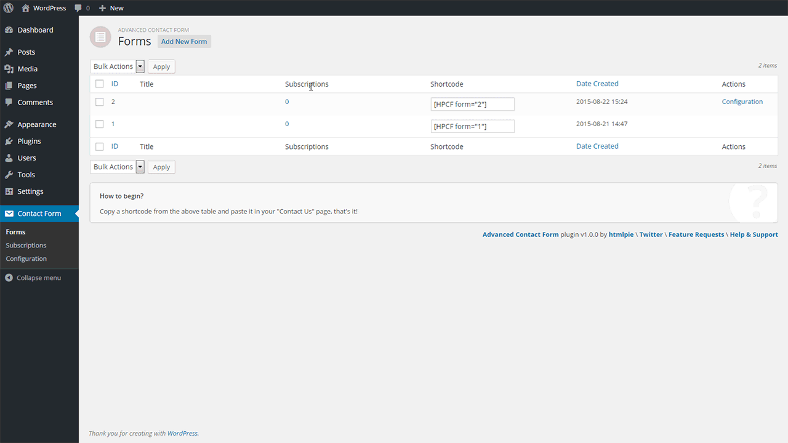Screen dimensions: 788x443
Task: Click the Appearance paintbrush icon
Action: (9, 124)
